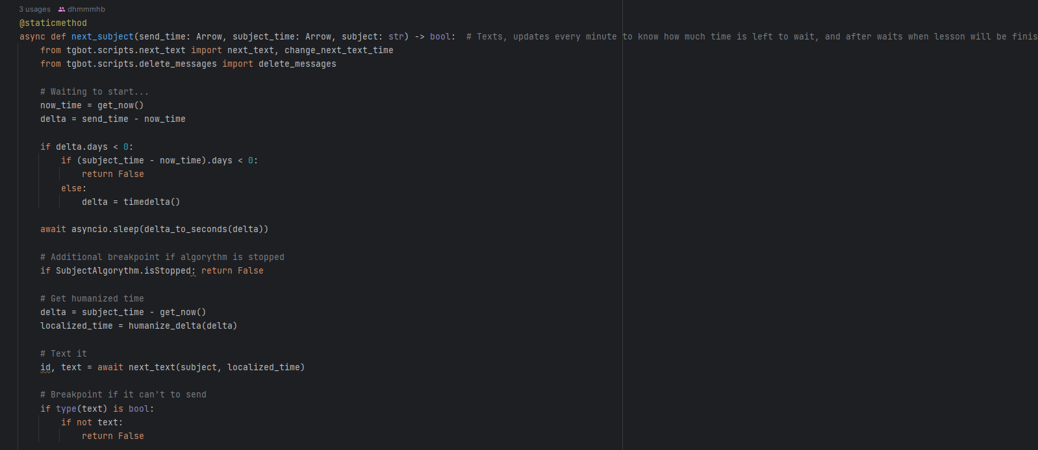Click the "# Waiting to start..." comment
Image resolution: width=1038 pixels, height=450 pixels.
pyautogui.click(x=94, y=92)
